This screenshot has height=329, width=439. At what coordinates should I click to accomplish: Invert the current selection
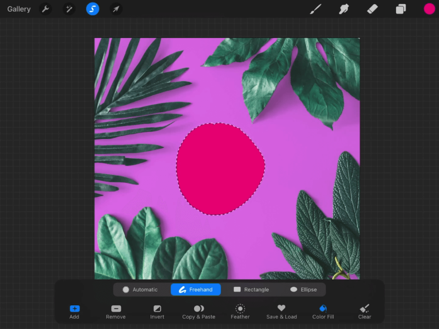pyautogui.click(x=157, y=312)
